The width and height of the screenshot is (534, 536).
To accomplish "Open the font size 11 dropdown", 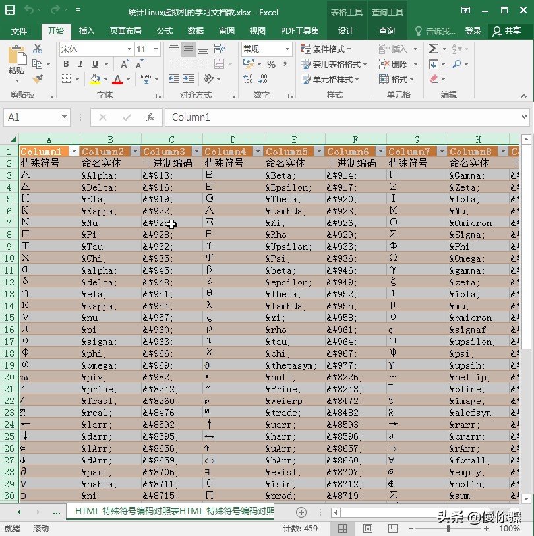I will tap(156, 49).
